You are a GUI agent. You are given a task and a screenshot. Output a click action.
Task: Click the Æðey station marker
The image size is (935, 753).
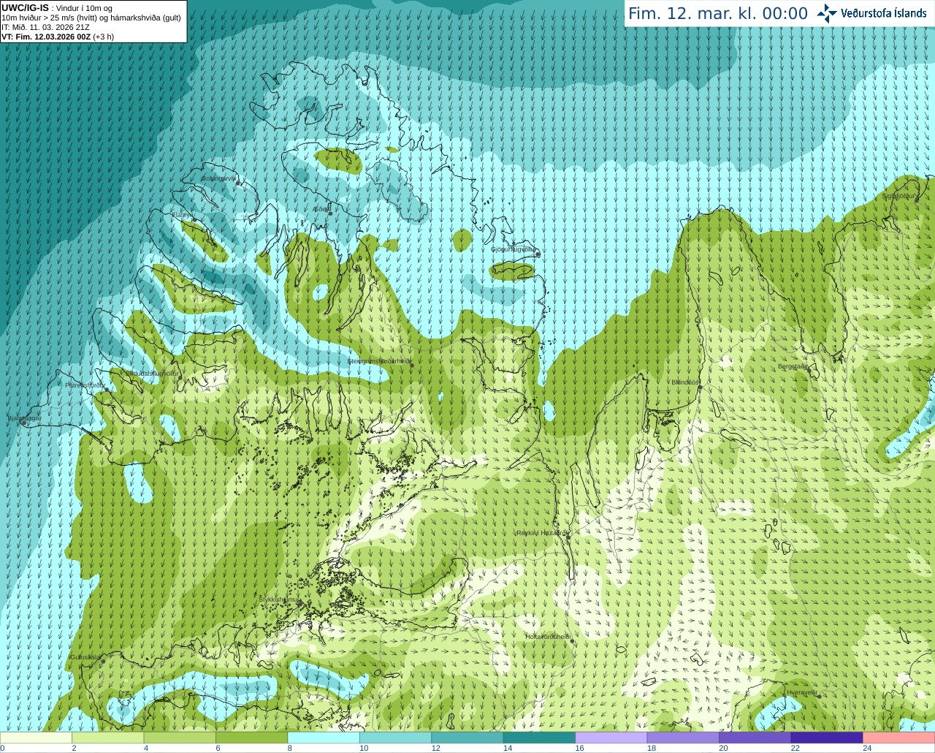click(330, 213)
